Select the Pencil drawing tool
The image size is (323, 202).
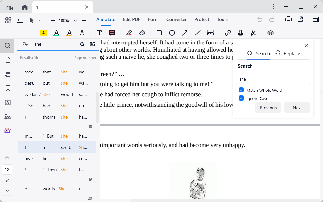129,33
